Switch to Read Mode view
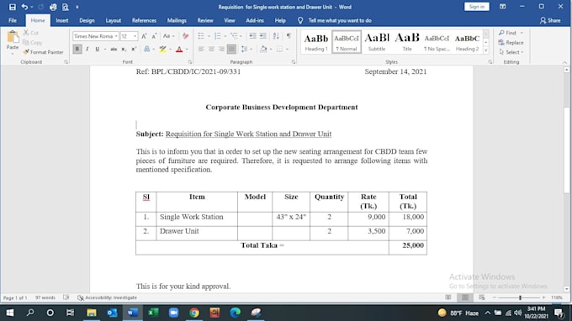The width and height of the screenshot is (572, 321). (x=448, y=297)
